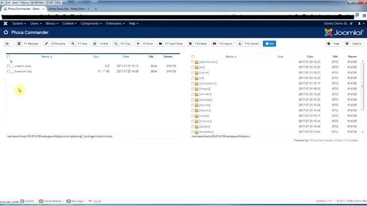Click the F9 Unpack button
The height and width of the screenshot is (206, 367).
click(x=222, y=43)
